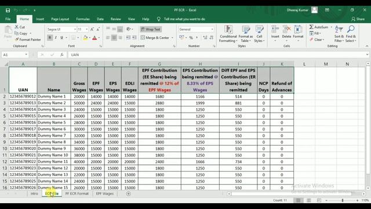Image resolution: width=371 pixels, height=209 pixels.
Task: Switch to the EPF Wages sheet tab
Action: pos(104,193)
